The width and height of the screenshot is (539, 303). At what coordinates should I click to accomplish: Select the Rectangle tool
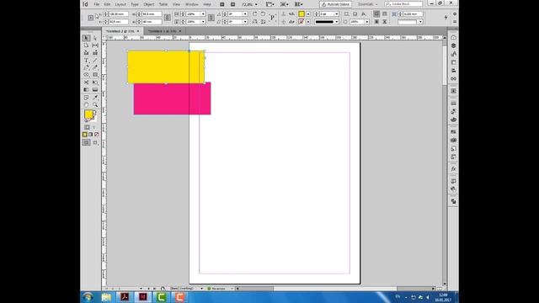[x=95, y=75]
